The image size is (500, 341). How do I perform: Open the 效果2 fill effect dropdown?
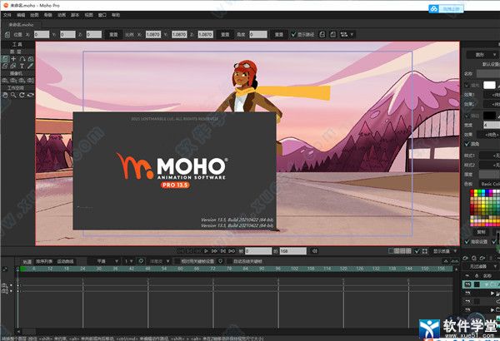[x=492, y=104]
